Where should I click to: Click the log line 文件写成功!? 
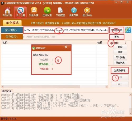(x=26, y=108)
